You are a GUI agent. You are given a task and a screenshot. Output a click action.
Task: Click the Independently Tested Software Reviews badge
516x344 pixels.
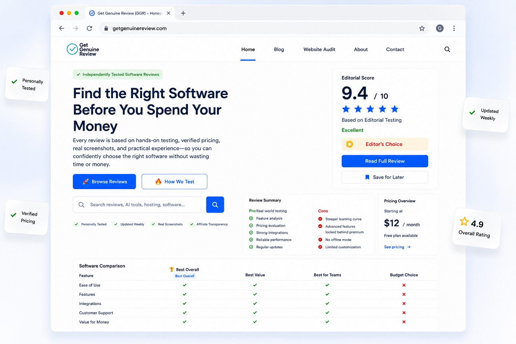tap(117, 74)
